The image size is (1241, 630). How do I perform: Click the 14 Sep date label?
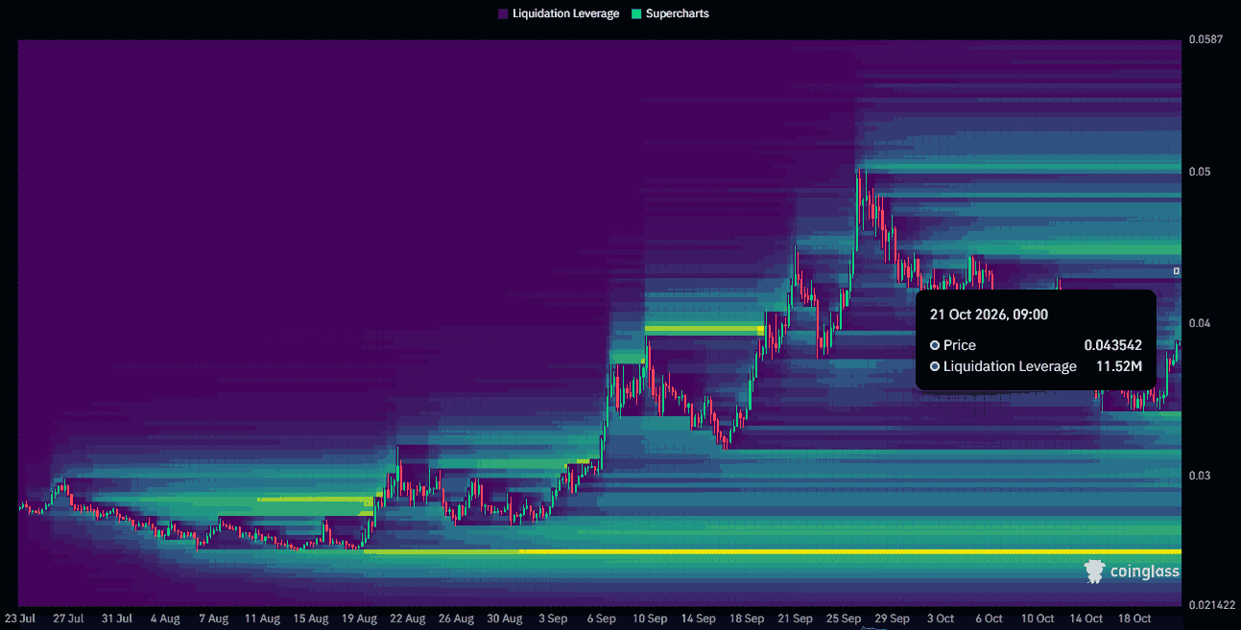point(698,618)
